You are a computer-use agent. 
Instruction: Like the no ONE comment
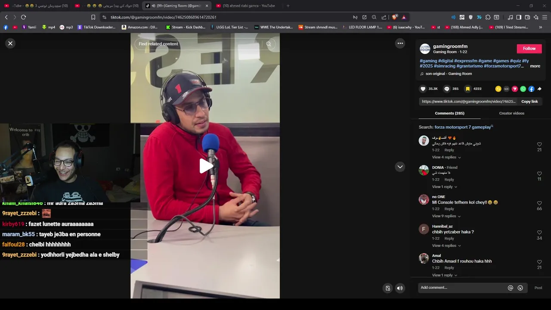(539, 203)
